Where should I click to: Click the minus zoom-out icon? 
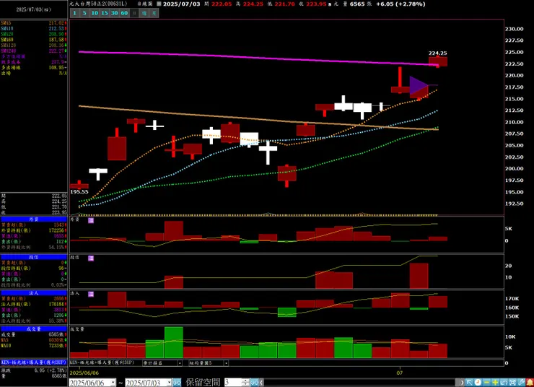click(x=486, y=383)
